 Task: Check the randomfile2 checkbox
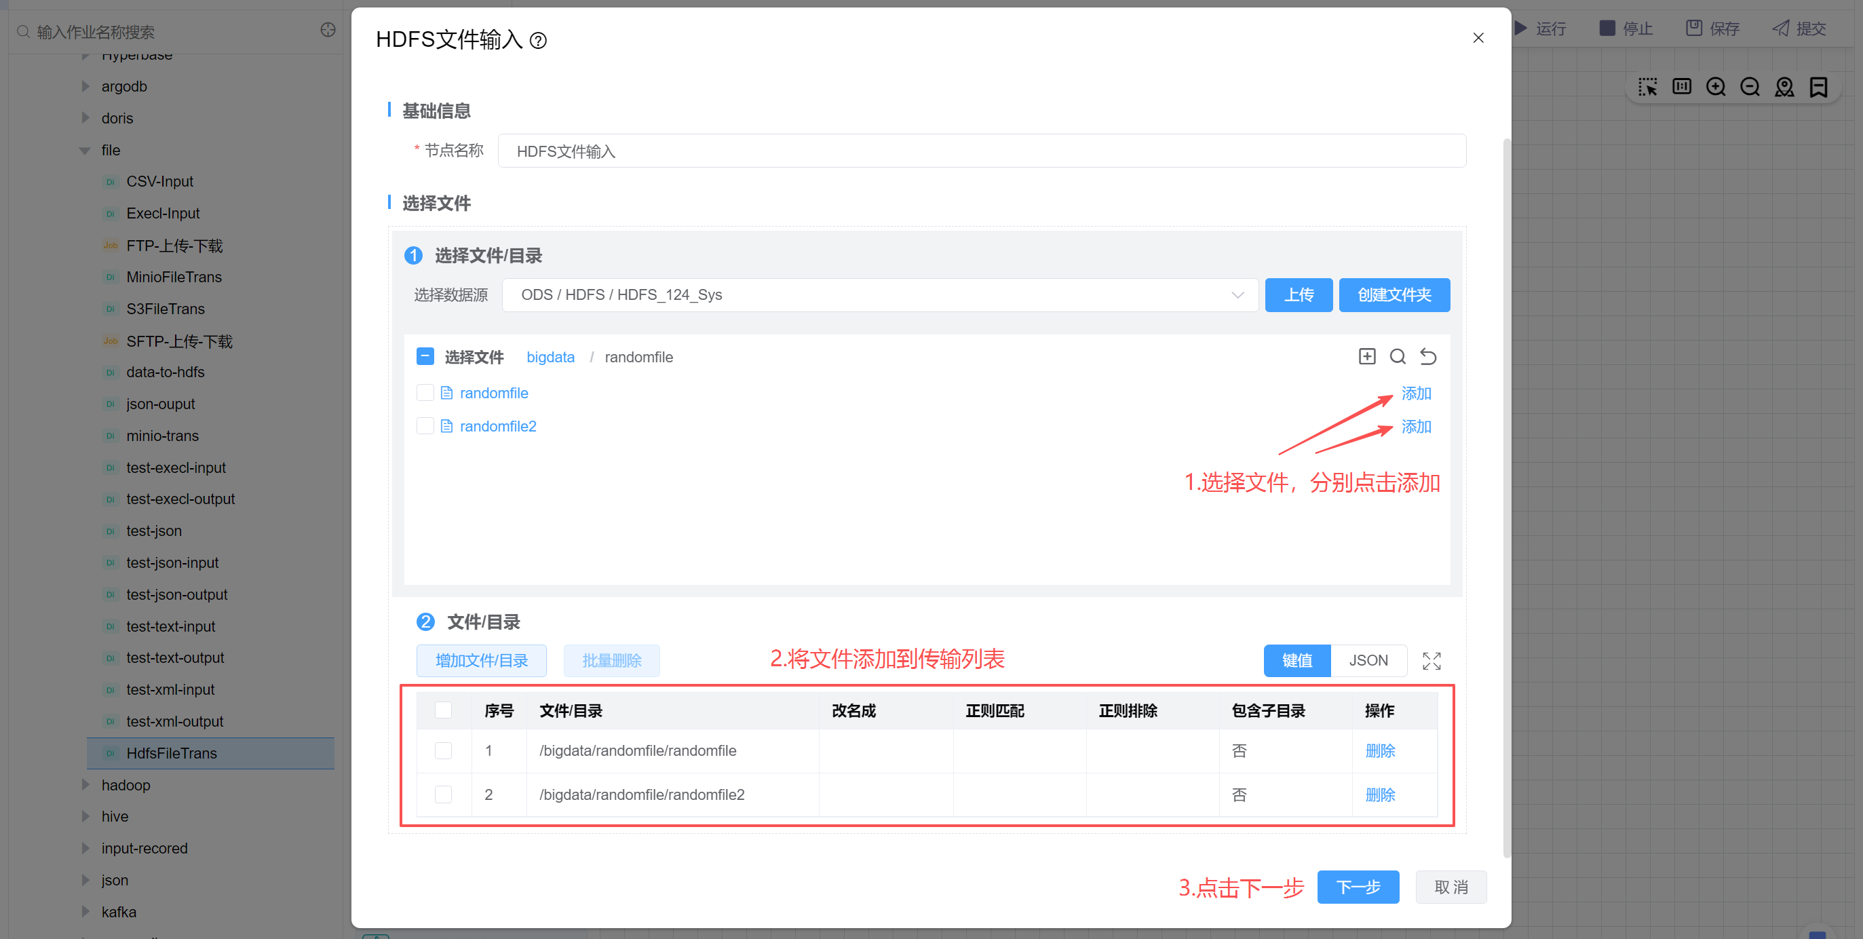pos(425,426)
